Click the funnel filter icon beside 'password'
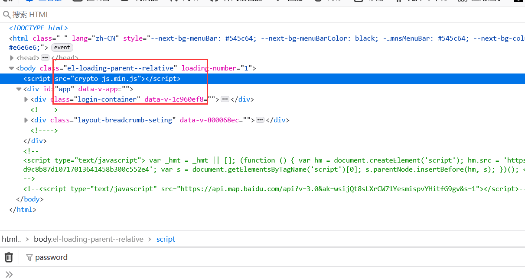Viewport: 525px width, 278px height. coord(29,257)
